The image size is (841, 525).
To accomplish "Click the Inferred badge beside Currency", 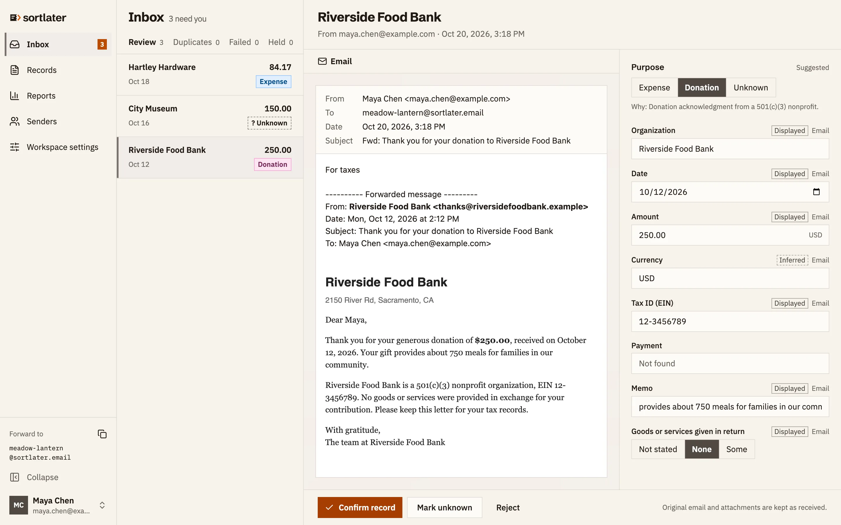I will point(792,260).
